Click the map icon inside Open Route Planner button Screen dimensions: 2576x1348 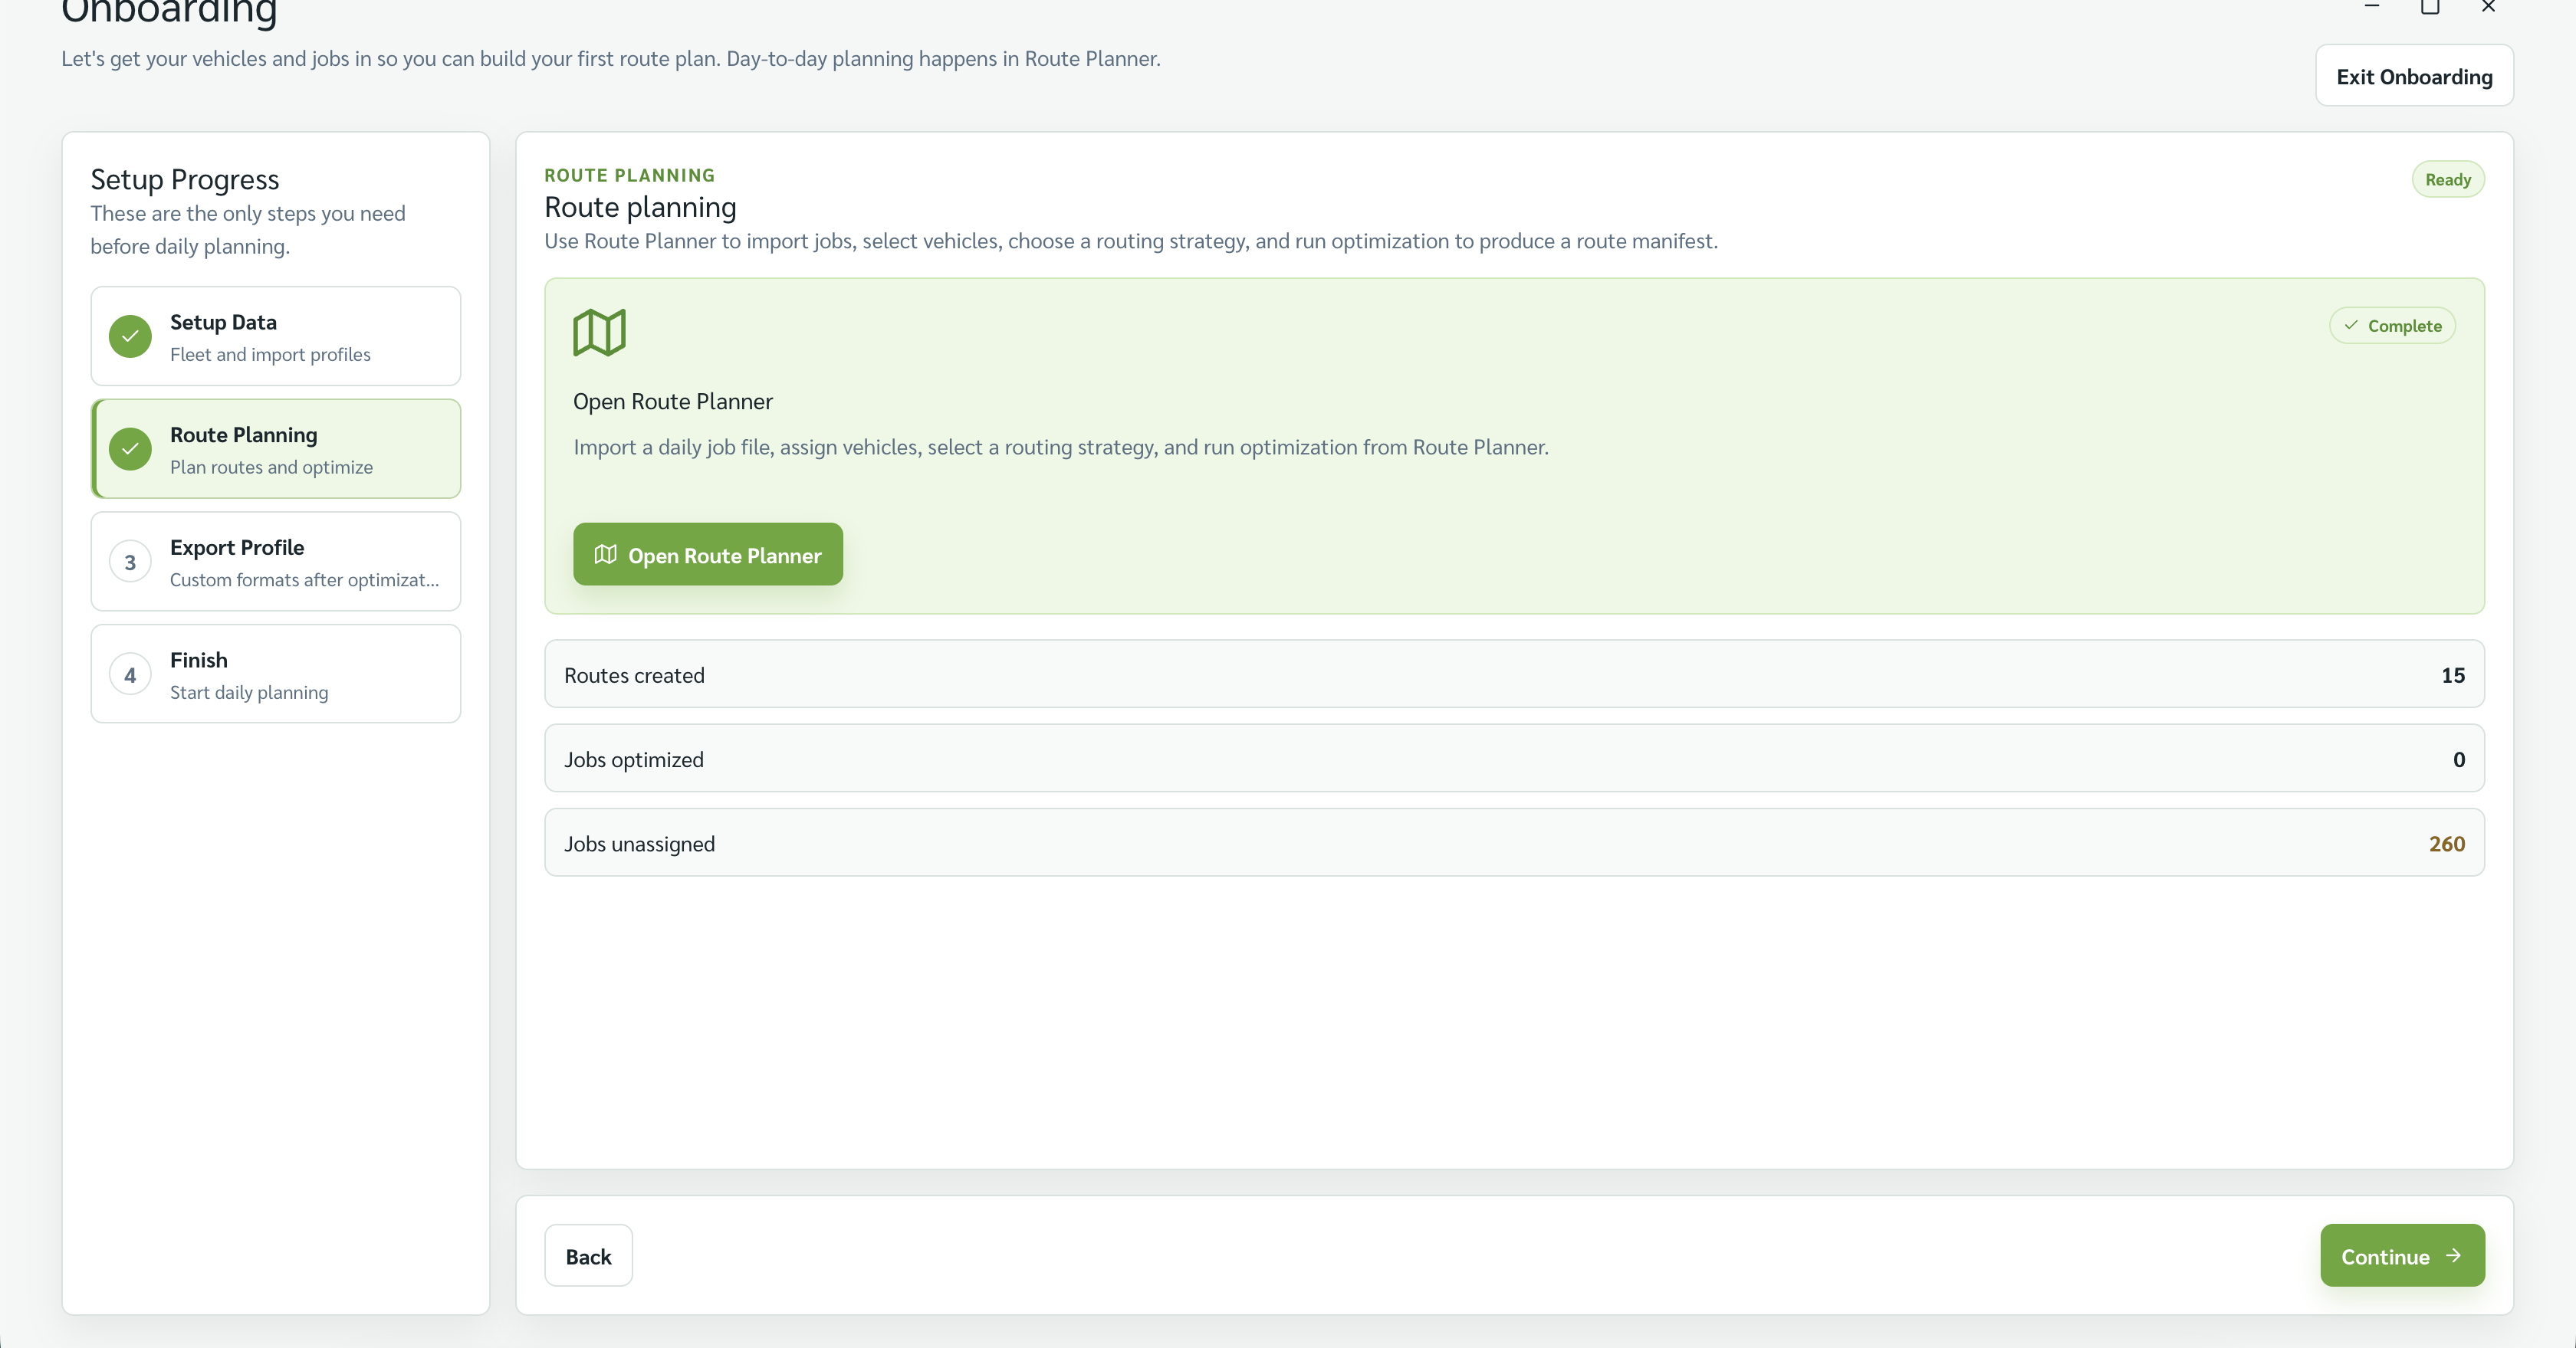click(605, 555)
